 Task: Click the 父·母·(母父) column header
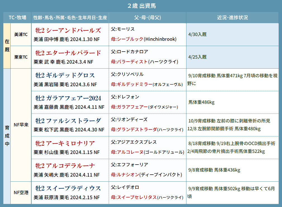(148, 18)
